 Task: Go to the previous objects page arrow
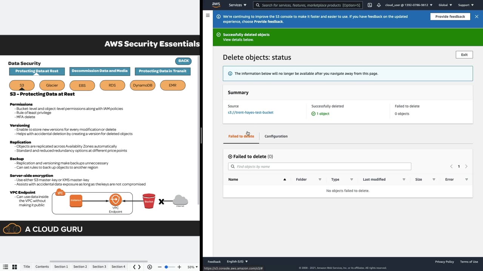[x=451, y=166]
